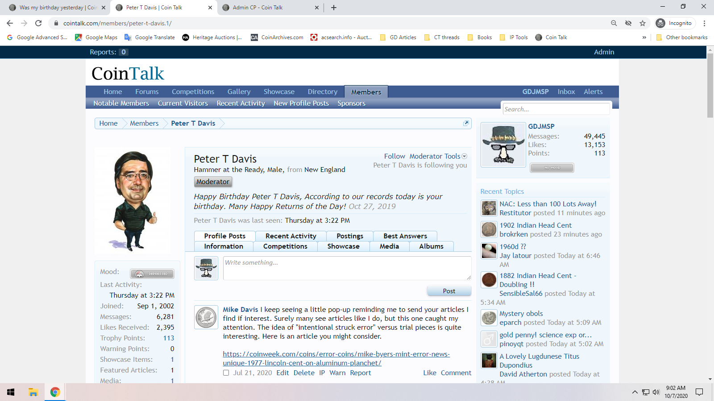Click the Write something text box
The height and width of the screenshot is (401, 714).
coord(347,268)
